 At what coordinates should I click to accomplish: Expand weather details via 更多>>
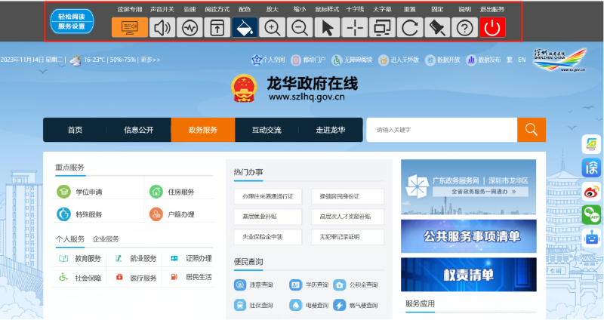coord(150,60)
